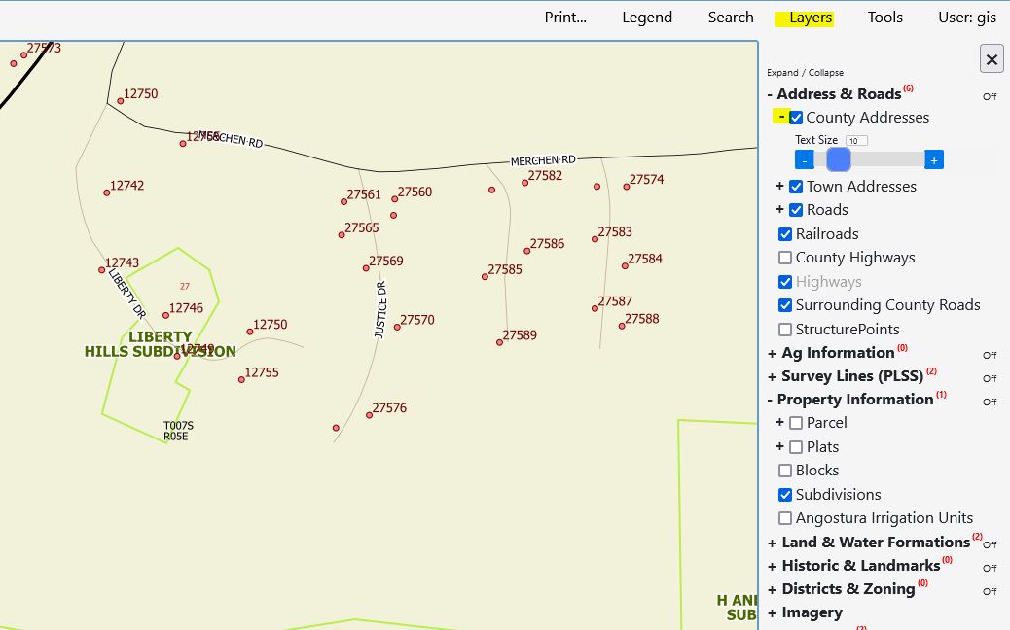Click the plus button to increase text size

tap(933, 159)
